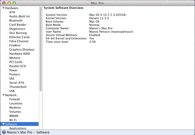The width and height of the screenshot is (195, 135).
Task: Click Manos's Mac Pro in path bar
Action: pyautogui.click(x=19, y=132)
